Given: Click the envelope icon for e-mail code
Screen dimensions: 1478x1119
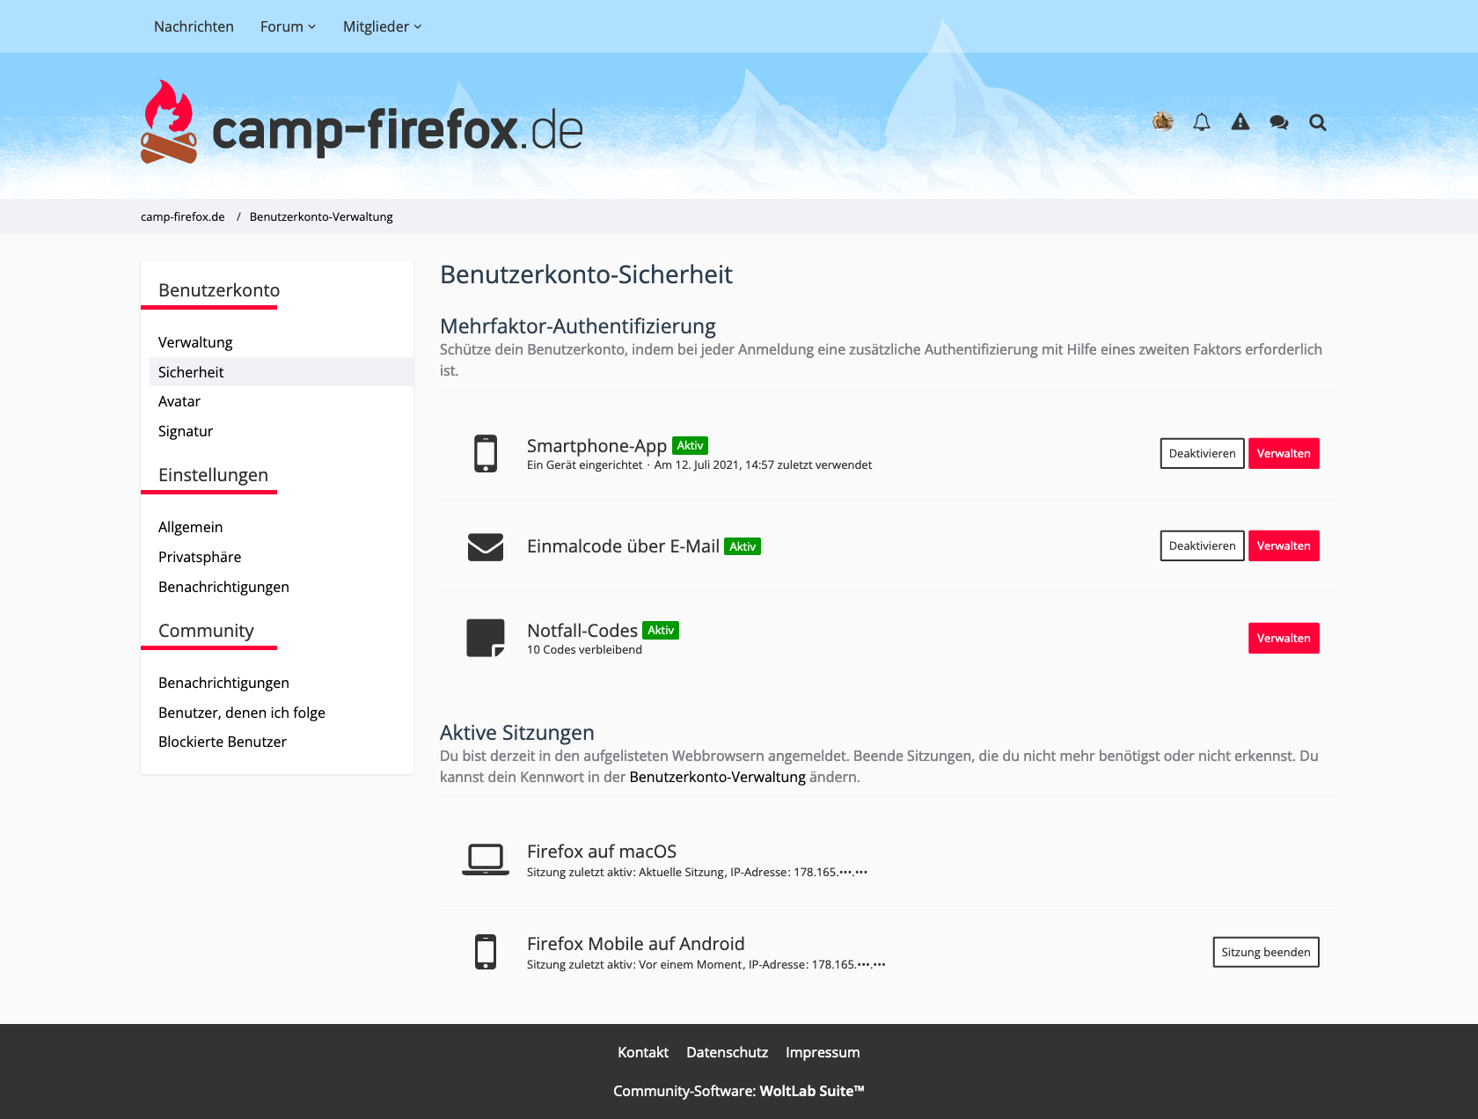Looking at the screenshot, I should tap(485, 546).
